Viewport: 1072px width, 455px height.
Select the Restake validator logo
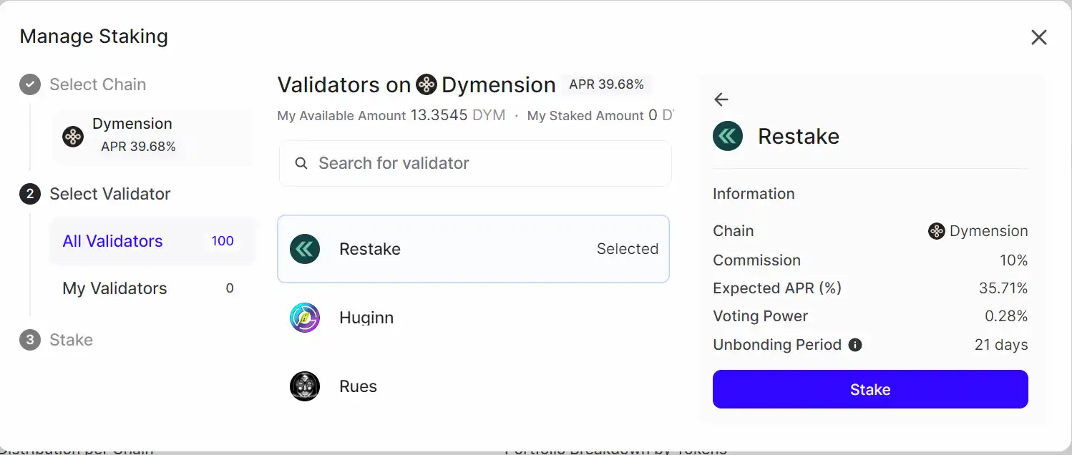point(305,248)
